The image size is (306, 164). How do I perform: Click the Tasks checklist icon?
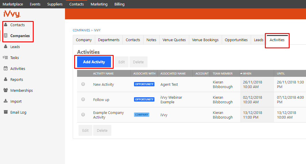point(5,58)
